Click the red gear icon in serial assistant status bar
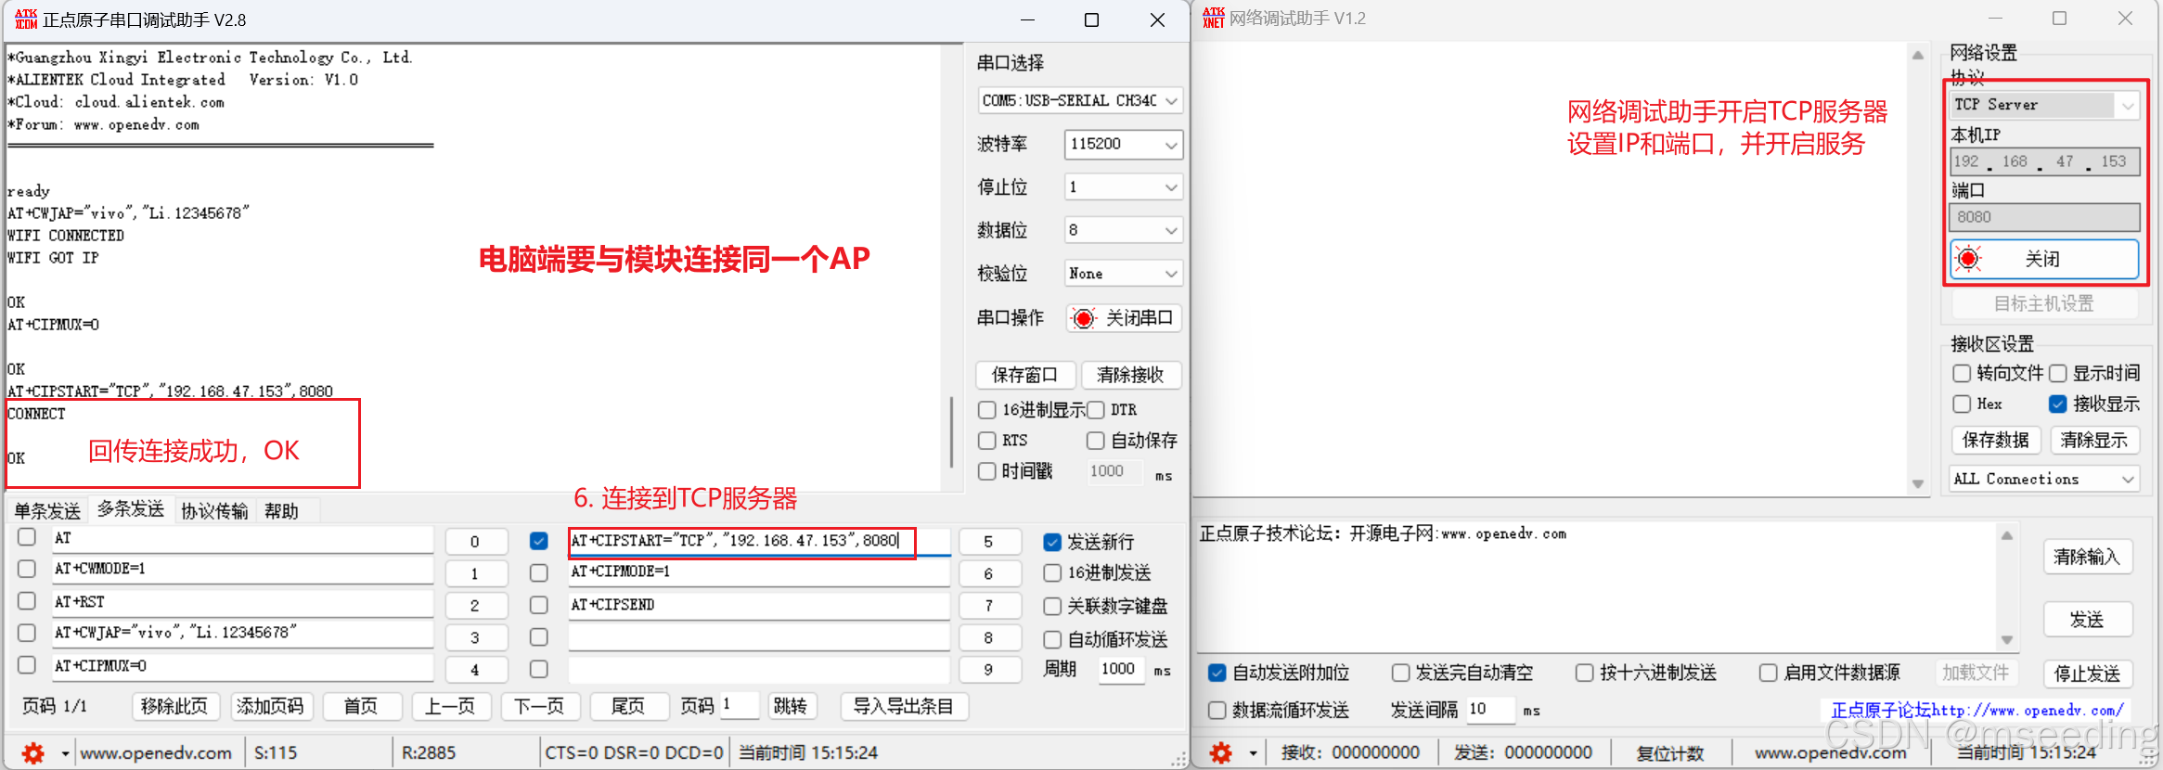 pos(33,753)
